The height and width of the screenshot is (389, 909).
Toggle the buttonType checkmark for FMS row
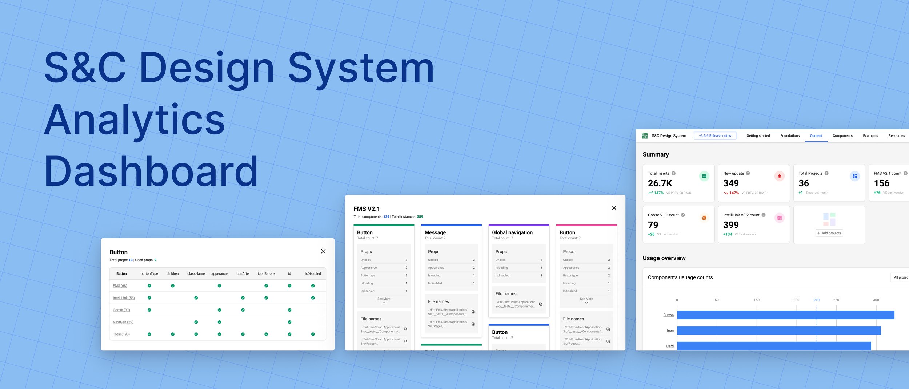click(149, 286)
